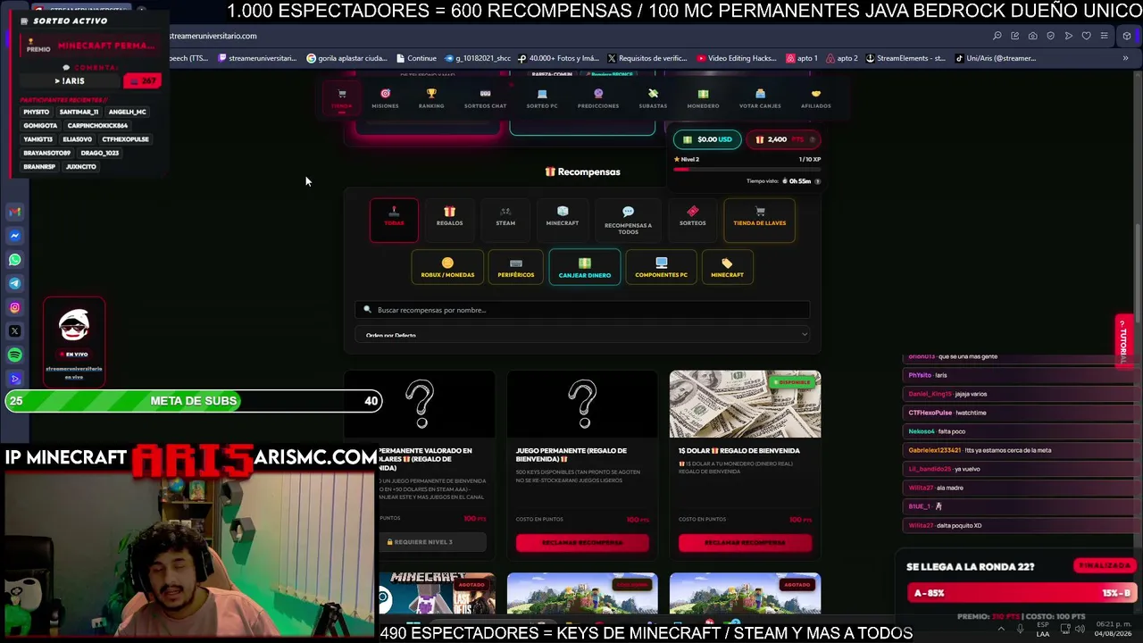Open X (Twitter) in the browser sidebar
This screenshot has width=1143, height=643.
pyautogui.click(x=14, y=331)
